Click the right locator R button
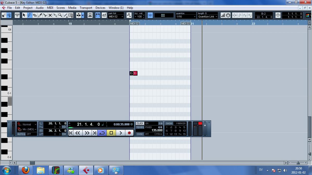 click(41, 131)
